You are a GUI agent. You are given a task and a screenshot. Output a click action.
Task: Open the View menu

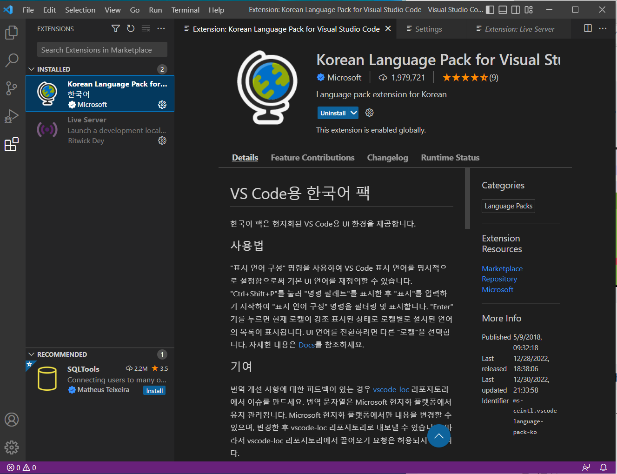[x=113, y=10]
